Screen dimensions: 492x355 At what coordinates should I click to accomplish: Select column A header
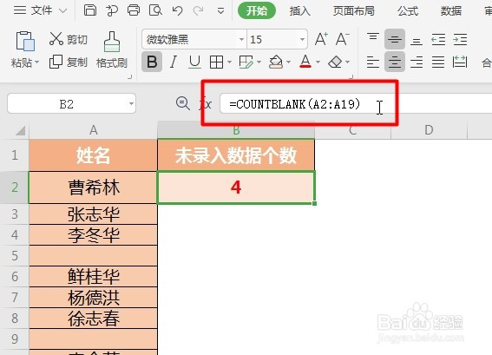(93, 130)
